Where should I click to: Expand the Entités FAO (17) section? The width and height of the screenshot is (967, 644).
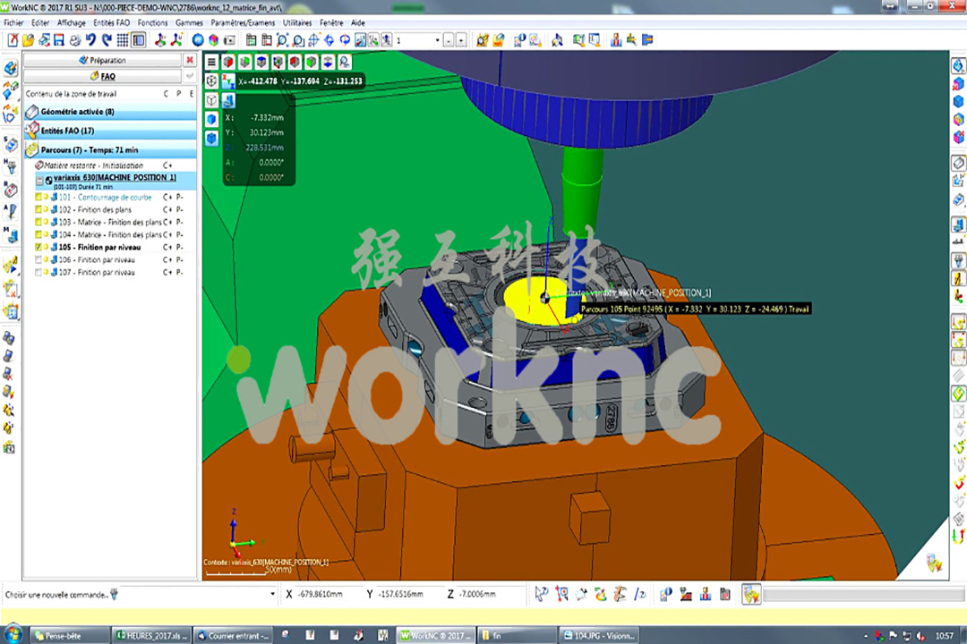point(110,131)
